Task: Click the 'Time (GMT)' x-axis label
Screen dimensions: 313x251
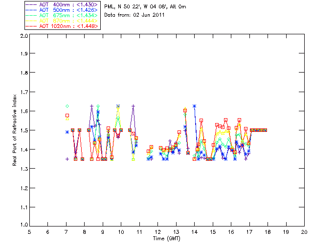Action: point(166,239)
